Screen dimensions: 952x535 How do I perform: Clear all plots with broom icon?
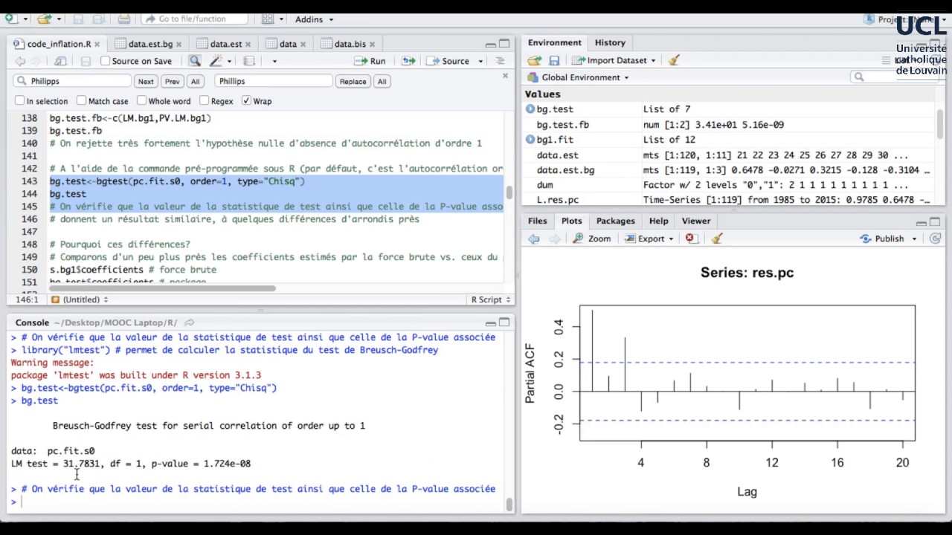tap(717, 239)
